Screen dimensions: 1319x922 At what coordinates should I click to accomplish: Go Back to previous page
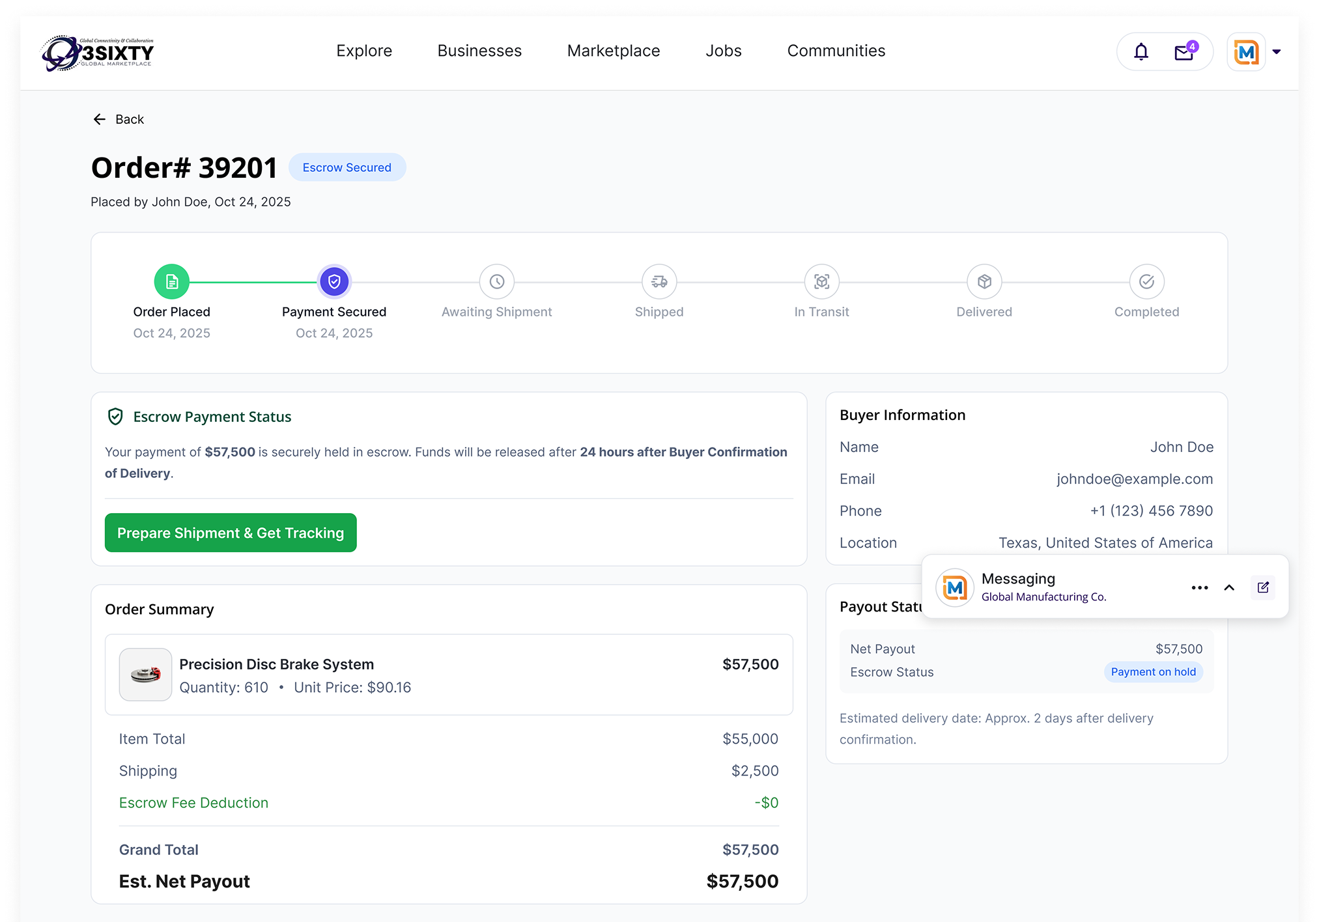pyautogui.click(x=119, y=119)
